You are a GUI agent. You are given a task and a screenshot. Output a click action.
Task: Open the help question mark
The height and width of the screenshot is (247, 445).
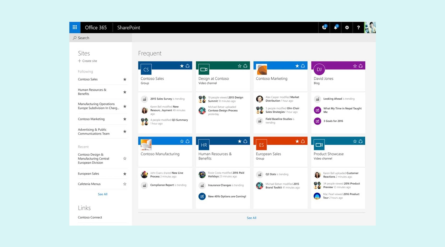pos(358,27)
